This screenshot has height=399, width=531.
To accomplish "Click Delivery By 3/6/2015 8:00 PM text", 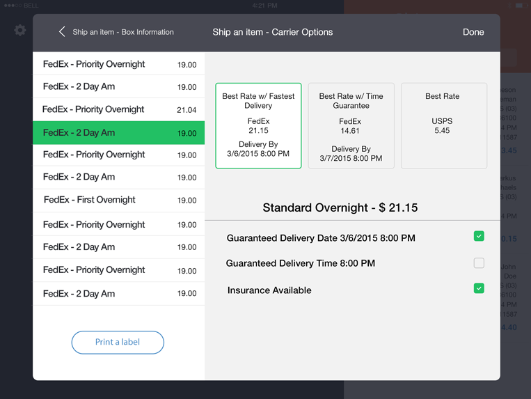I will 258,149.
